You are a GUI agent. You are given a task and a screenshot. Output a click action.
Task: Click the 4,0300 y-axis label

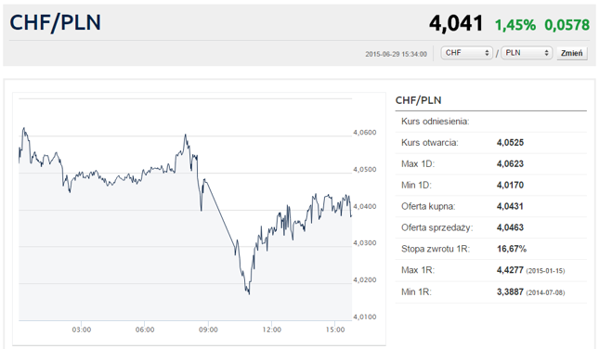pyautogui.click(x=364, y=243)
